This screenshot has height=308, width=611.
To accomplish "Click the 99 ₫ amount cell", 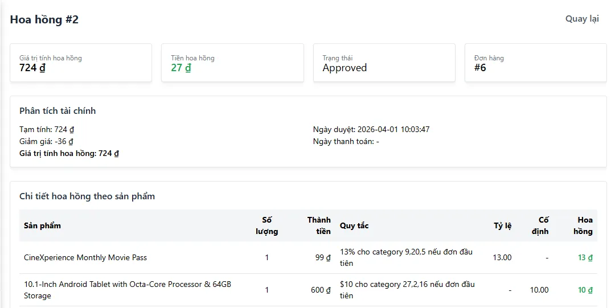I will tap(323, 257).
